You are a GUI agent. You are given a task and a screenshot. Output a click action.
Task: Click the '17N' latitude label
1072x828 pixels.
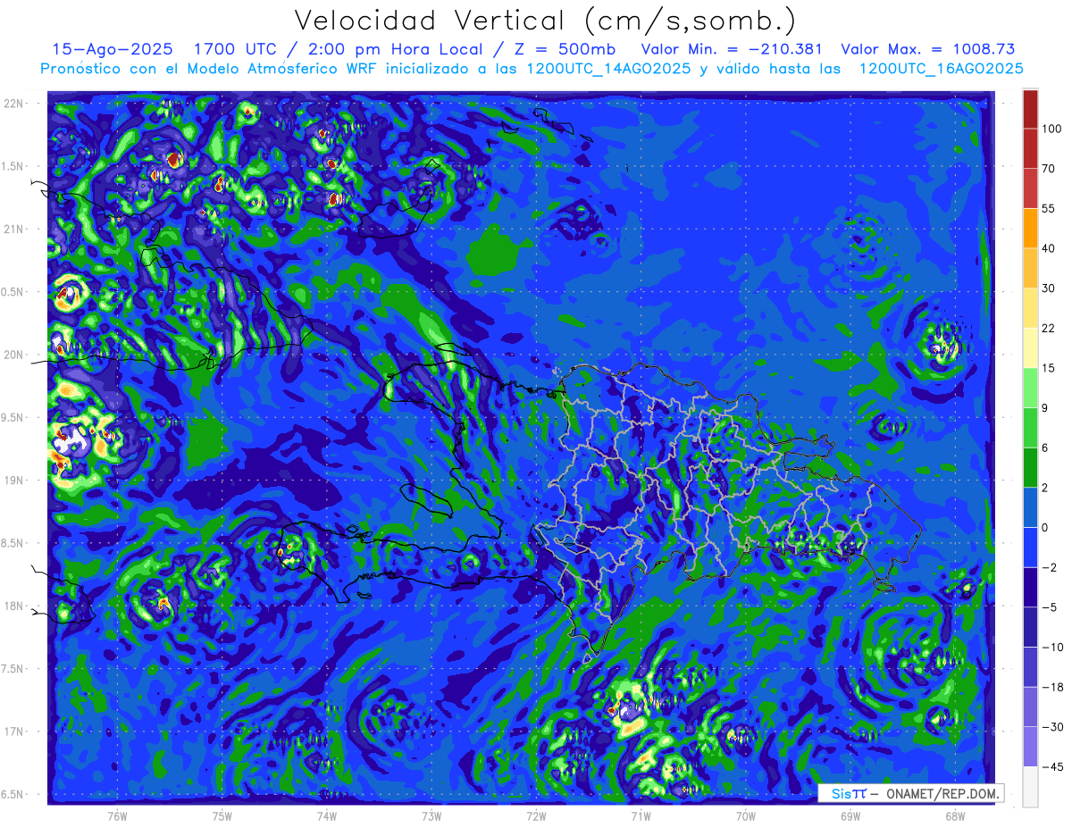(15, 732)
